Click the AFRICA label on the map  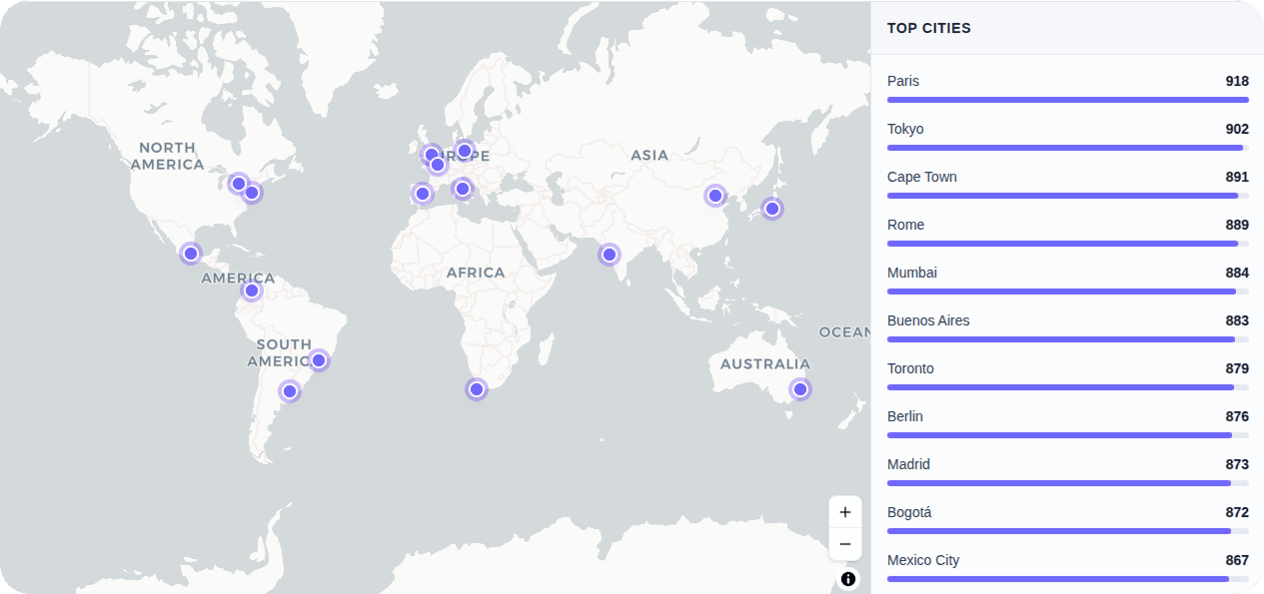(x=476, y=273)
